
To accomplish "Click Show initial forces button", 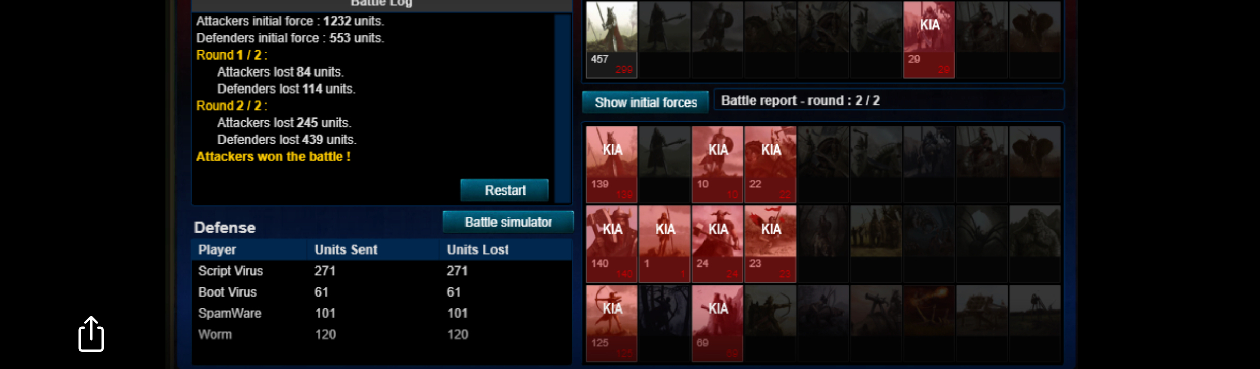I will (x=646, y=102).
